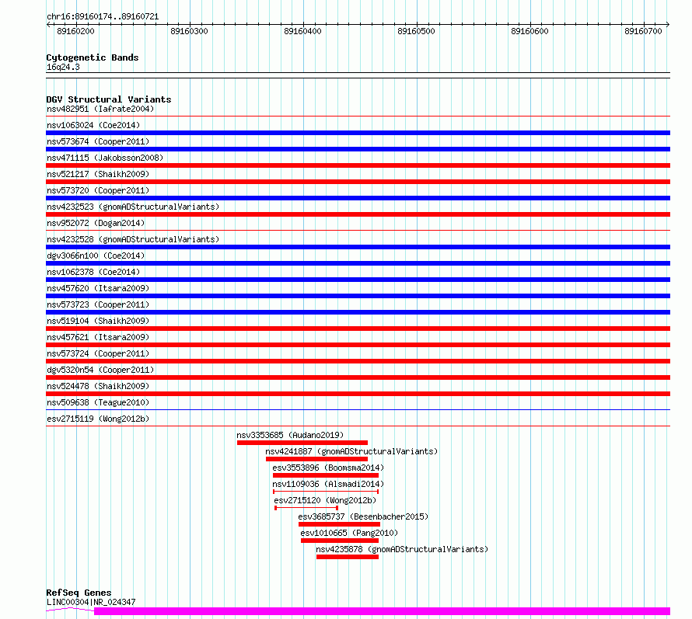692x619 pixels.
Task: Click the first nsv4232523 gnomADStructuralVariants label
Action: coord(133,207)
